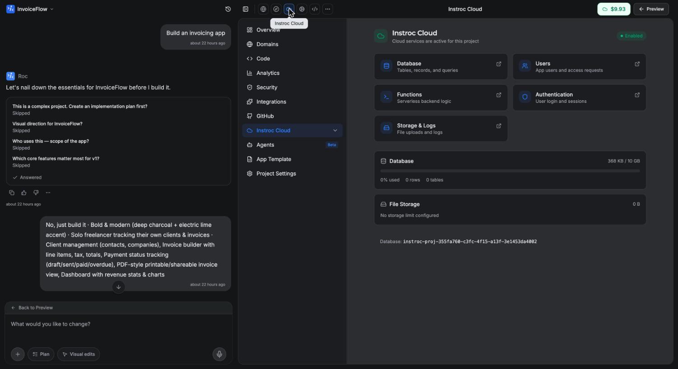
Task: Open the Agents beta section
Action: click(x=293, y=145)
